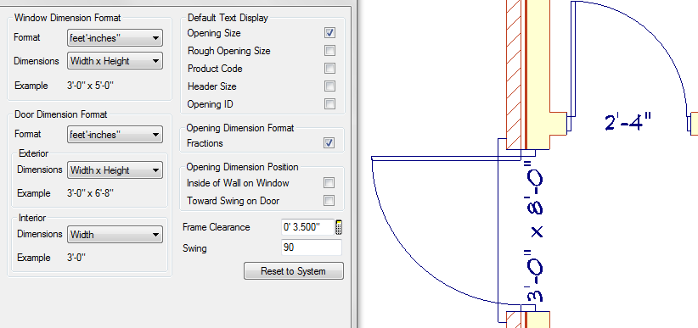Toggle the Fractions checkbox
The height and width of the screenshot is (328, 698).
[329, 143]
